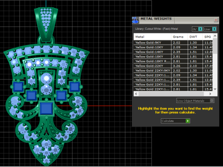Image resolution: width=223 pixels, height=167 pixels.
Task: Select the Yellow Gold:10KY row
Action: (x=173, y=47)
